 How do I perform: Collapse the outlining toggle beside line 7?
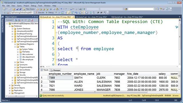click(x=57, y=60)
